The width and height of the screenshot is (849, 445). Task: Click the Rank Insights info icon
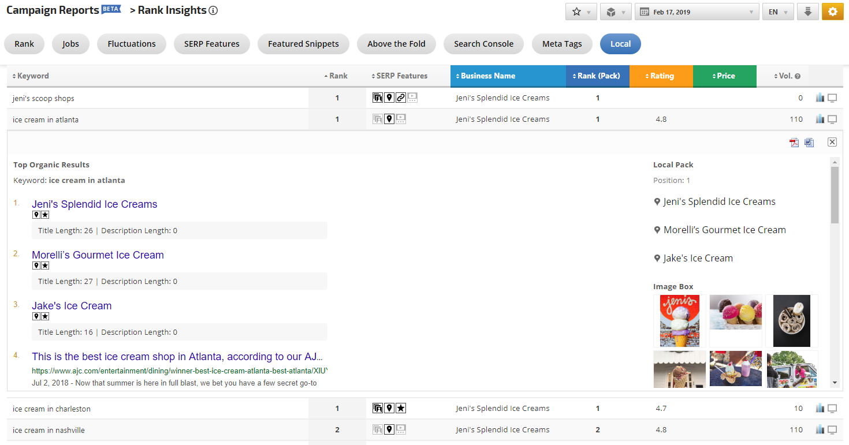[x=213, y=10]
